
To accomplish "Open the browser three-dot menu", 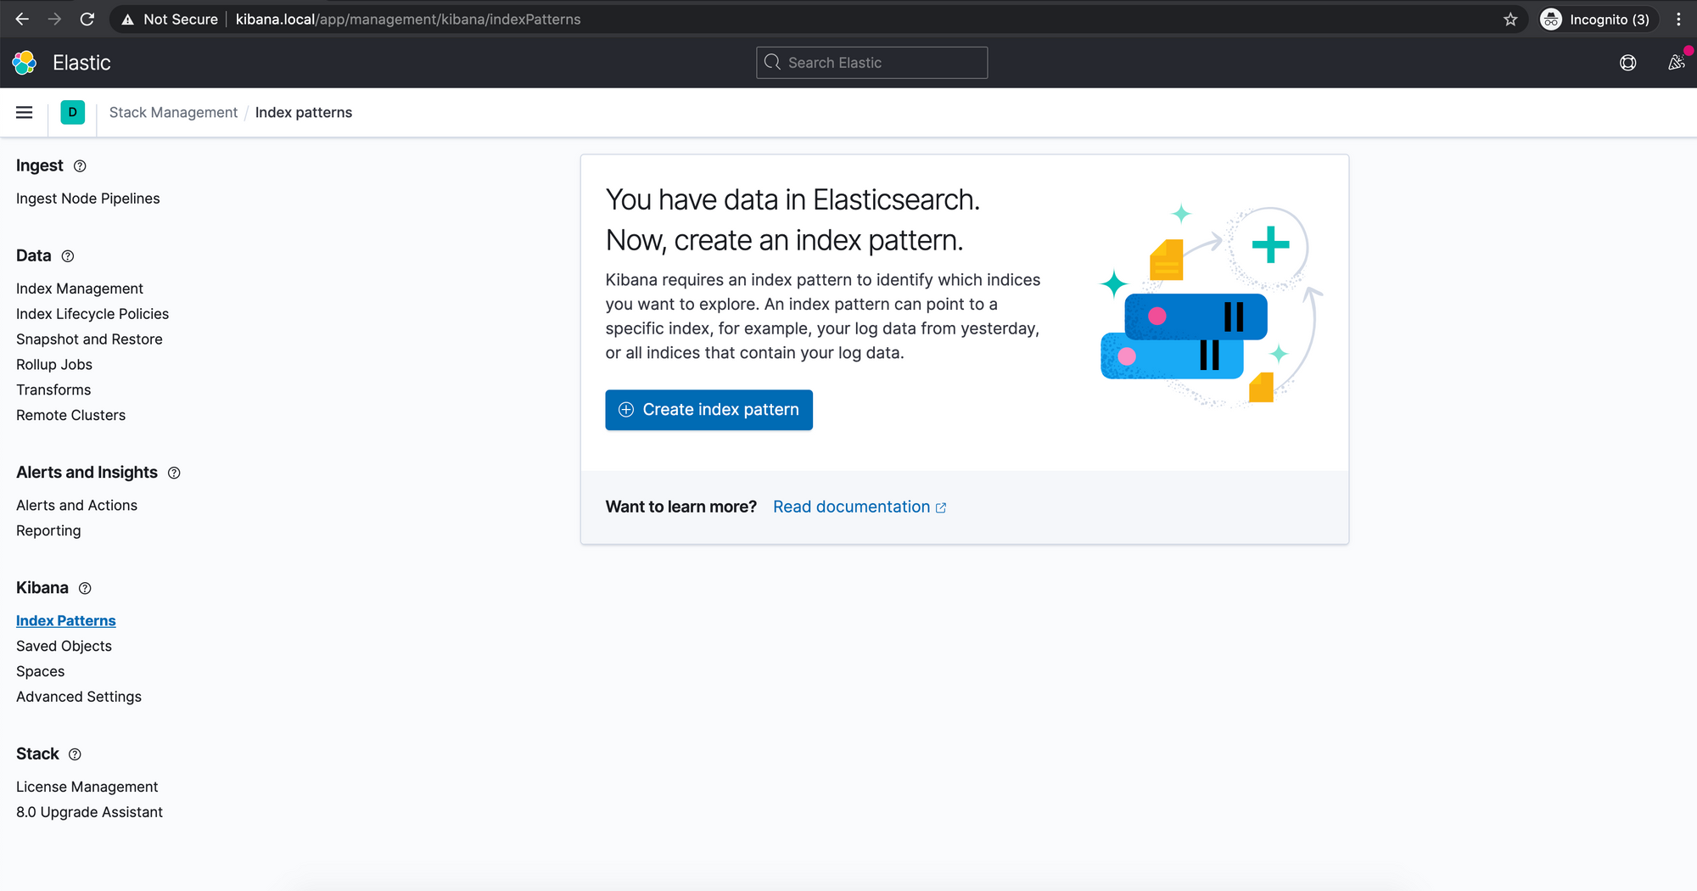I will click(x=1678, y=19).
